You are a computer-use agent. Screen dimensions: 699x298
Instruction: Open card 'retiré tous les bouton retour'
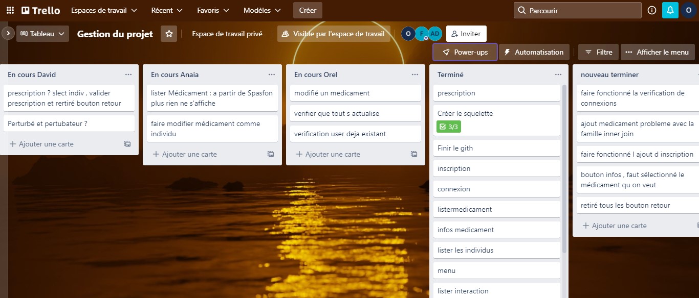point(638,205)
